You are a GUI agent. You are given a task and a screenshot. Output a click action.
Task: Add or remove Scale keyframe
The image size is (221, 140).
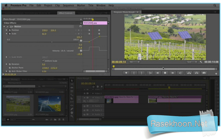click(79, 34)
